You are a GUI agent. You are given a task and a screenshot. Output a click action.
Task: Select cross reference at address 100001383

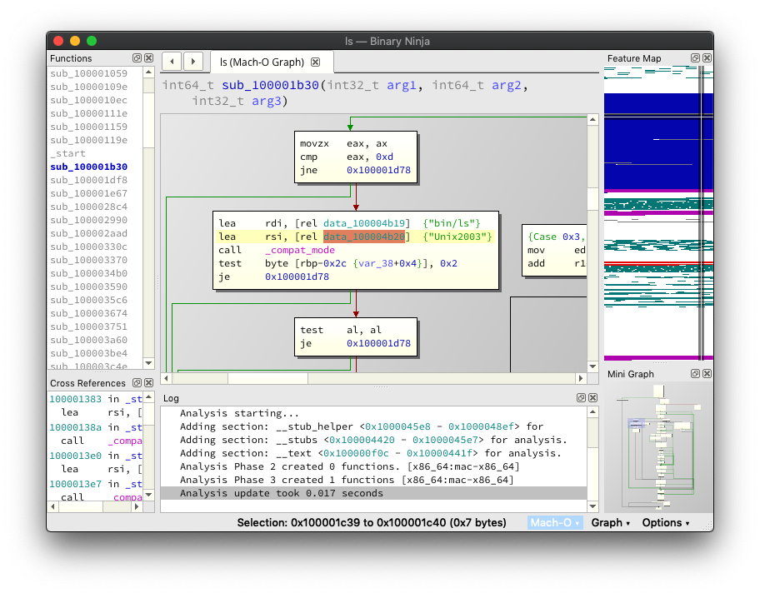pos(75,399)
